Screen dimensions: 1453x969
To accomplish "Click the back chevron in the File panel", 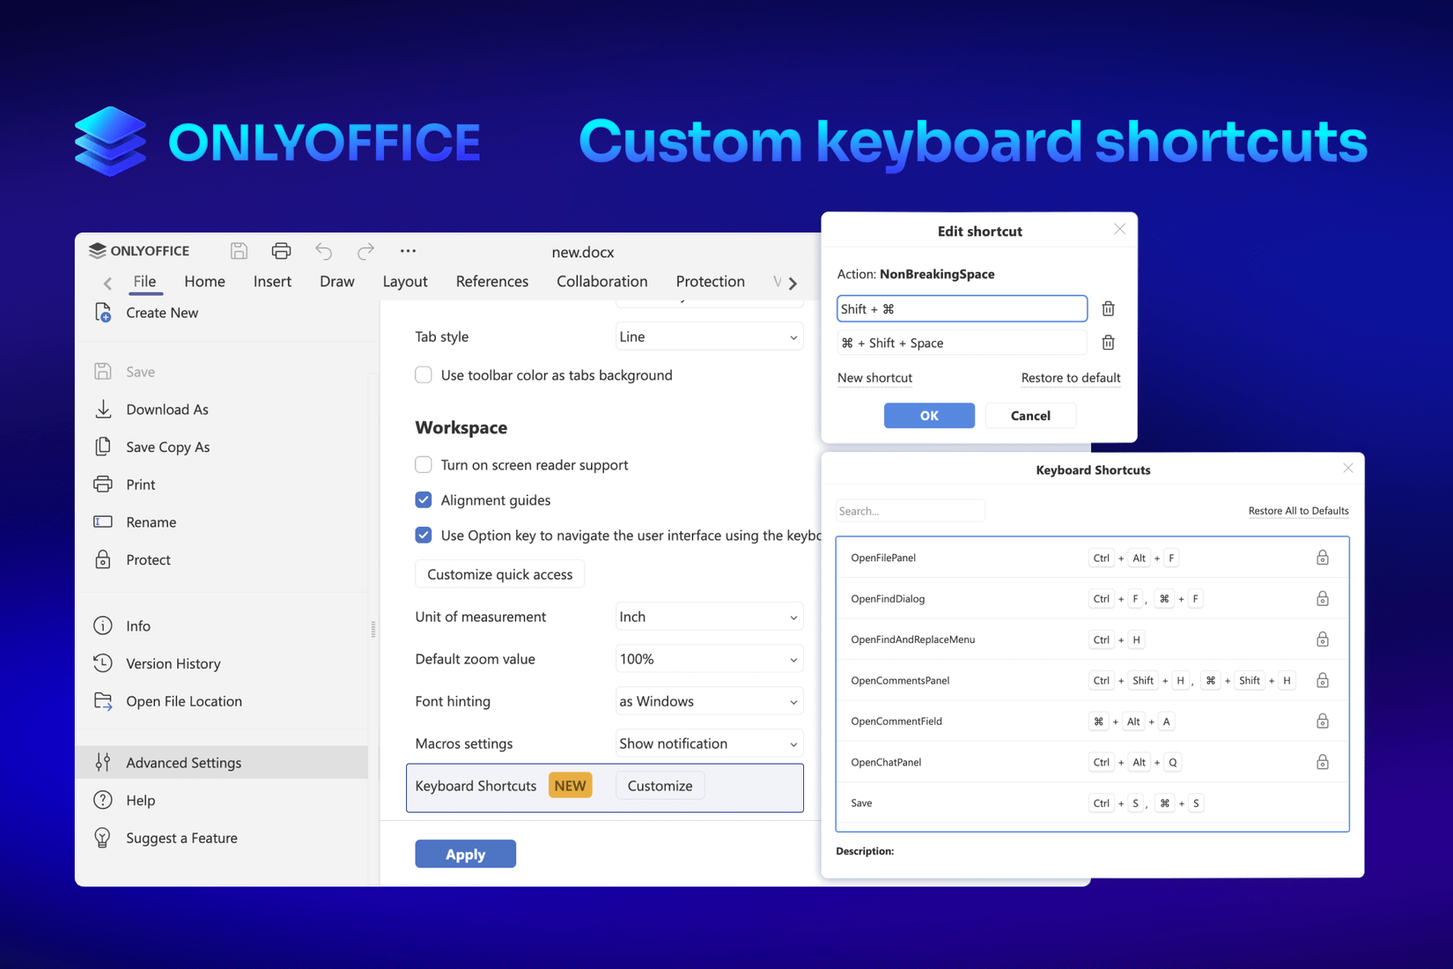I will tap(106, 282).
